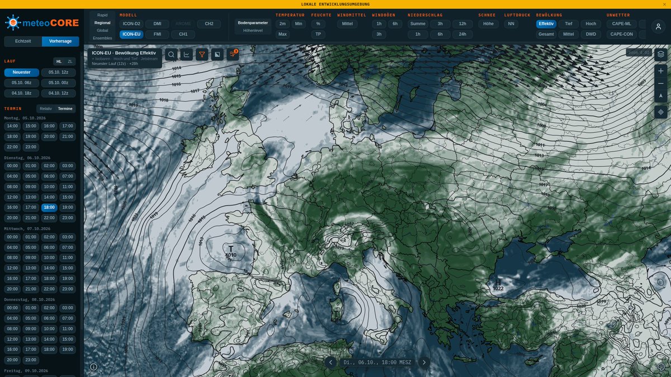Select the highlighted Tuesday 18:00 slot
Image resolution: width=671 pixels, height=377 pixels.
coord(49,207)
